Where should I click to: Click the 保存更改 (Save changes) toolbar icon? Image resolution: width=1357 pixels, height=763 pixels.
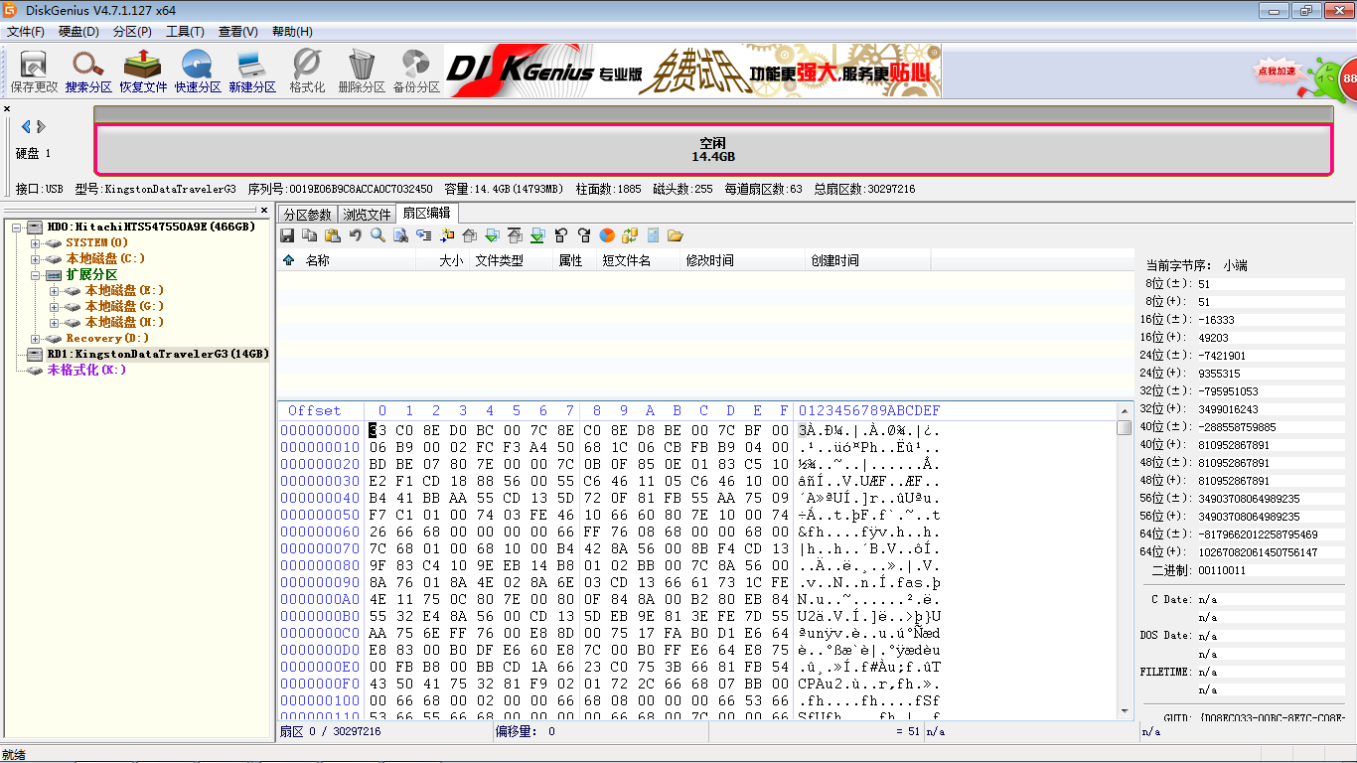coord(34,71)
